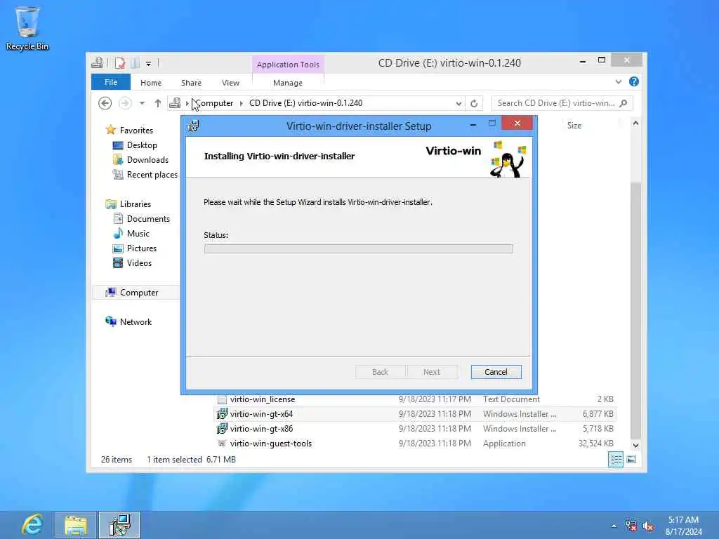Open Music library
This screenshot has height=539, width=719.
coord(138,233)
